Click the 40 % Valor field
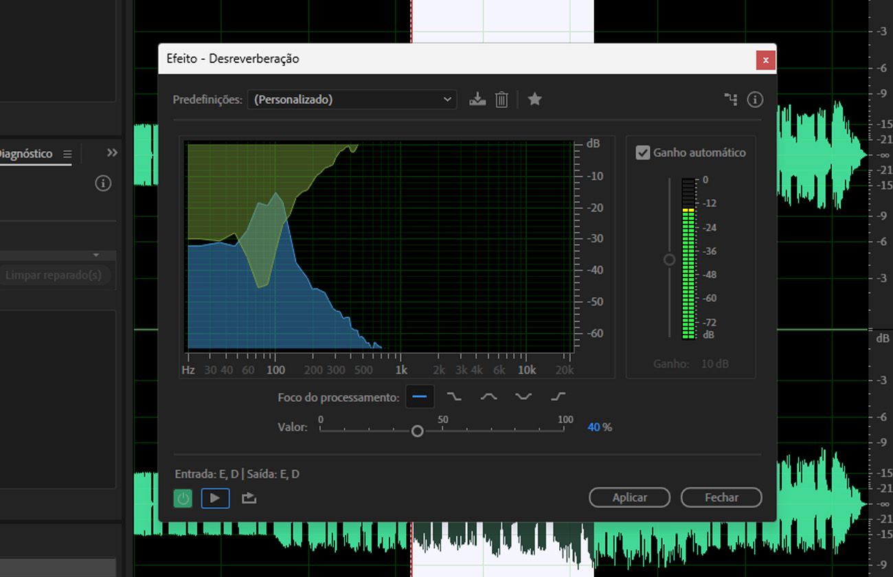Screen dimensions: 893x577 click(600, 427)
